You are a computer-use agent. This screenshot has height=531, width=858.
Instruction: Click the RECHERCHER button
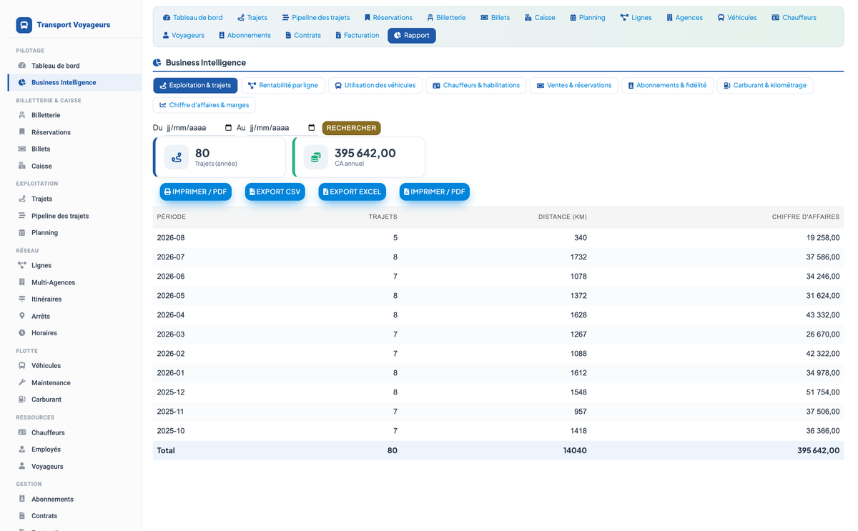click(x=351, y=128)
